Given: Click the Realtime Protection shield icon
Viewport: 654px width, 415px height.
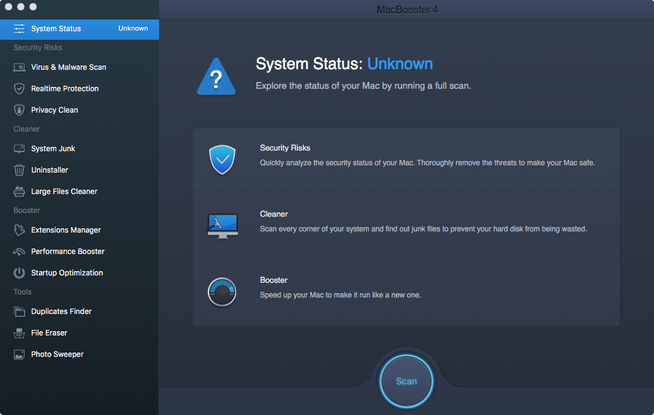Looking at the screenshot, I should pos(19,89).
